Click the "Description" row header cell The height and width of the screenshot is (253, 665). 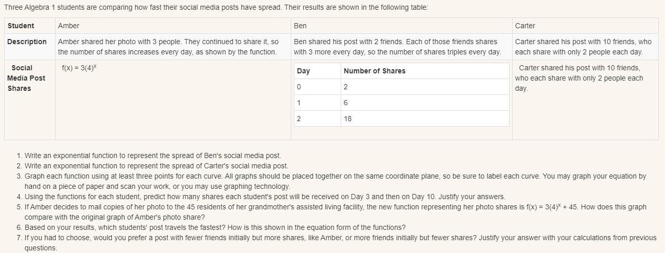pos(27,42)
